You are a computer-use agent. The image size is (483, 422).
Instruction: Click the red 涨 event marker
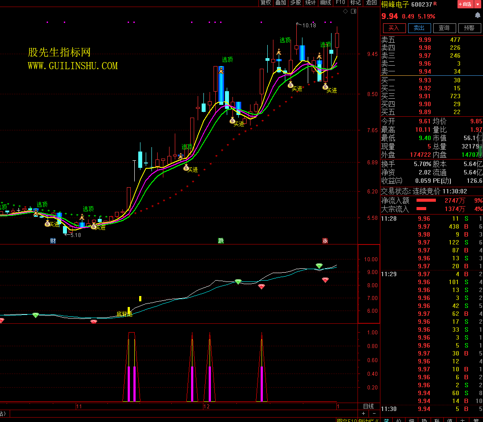pos(325,241)
